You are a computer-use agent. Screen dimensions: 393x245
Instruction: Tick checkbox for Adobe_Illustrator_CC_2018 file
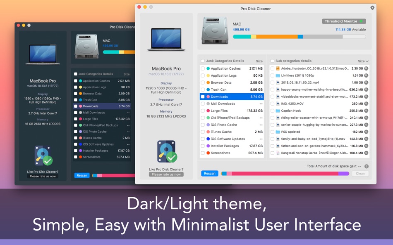(272, 68)
